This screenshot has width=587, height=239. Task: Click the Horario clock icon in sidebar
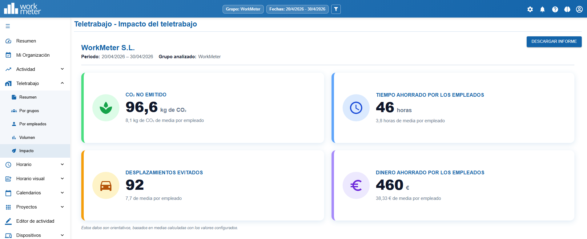pos(8,165)
